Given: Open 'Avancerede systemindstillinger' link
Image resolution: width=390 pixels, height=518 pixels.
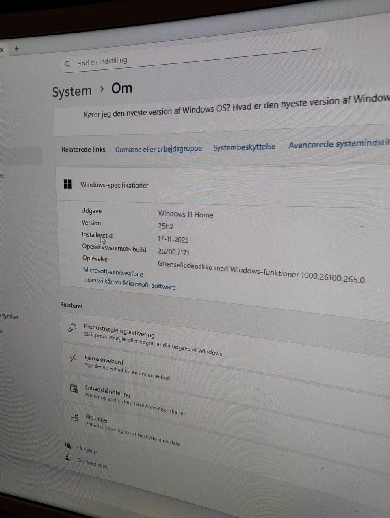Looking at the screenshot, I should click(x=339, y=143).
